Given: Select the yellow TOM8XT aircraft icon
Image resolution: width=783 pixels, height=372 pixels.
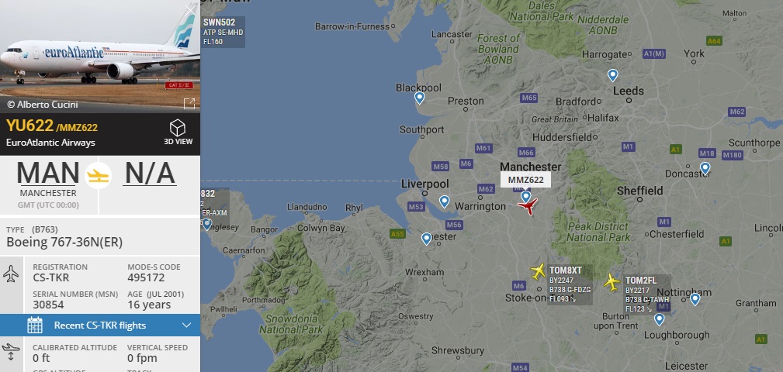Looking at the screenshot, I should [539, 271].
